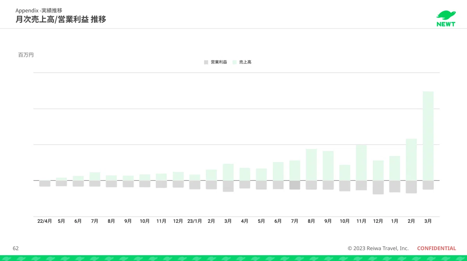Click the 百万円 unit label
The width and height of the screenshot is (467, 261).
26,55
